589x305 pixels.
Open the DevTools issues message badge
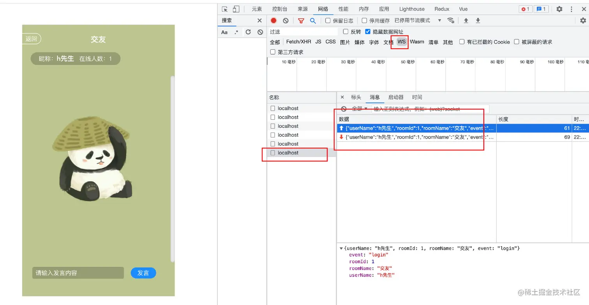[541, 9]
